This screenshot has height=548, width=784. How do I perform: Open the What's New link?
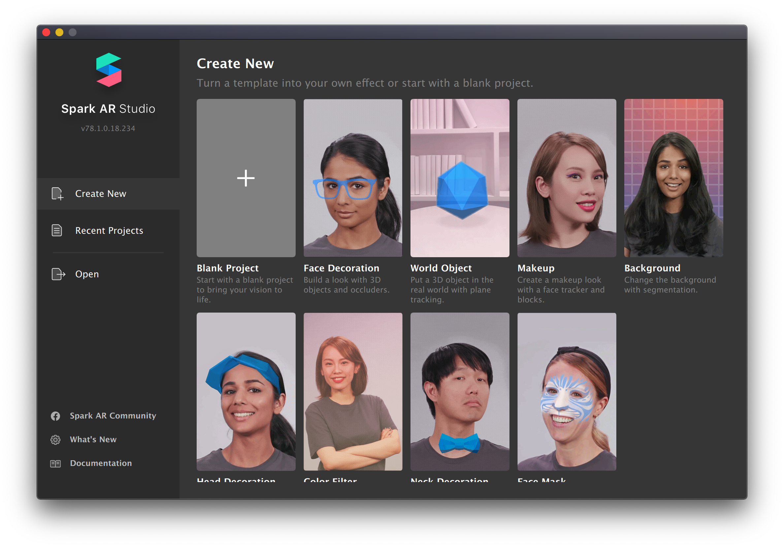pyautogui.click(x=93, y=440)
